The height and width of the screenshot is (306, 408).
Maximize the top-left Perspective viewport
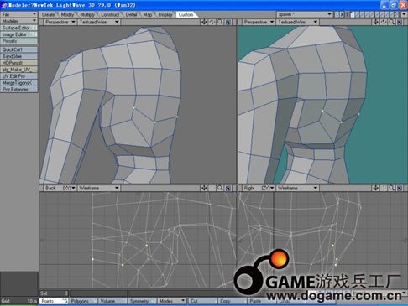click(228, 22)
